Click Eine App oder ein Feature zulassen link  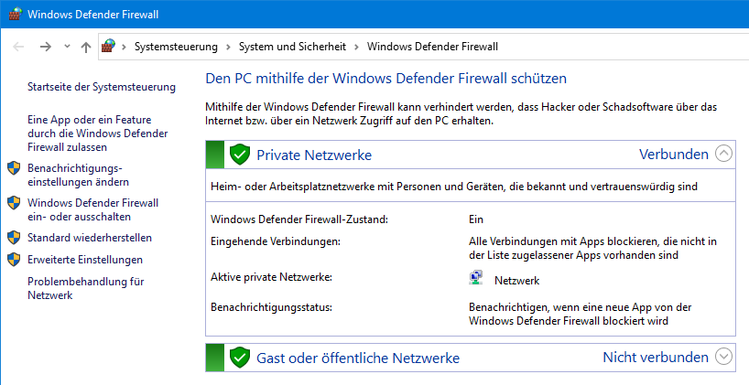point(92,133)
